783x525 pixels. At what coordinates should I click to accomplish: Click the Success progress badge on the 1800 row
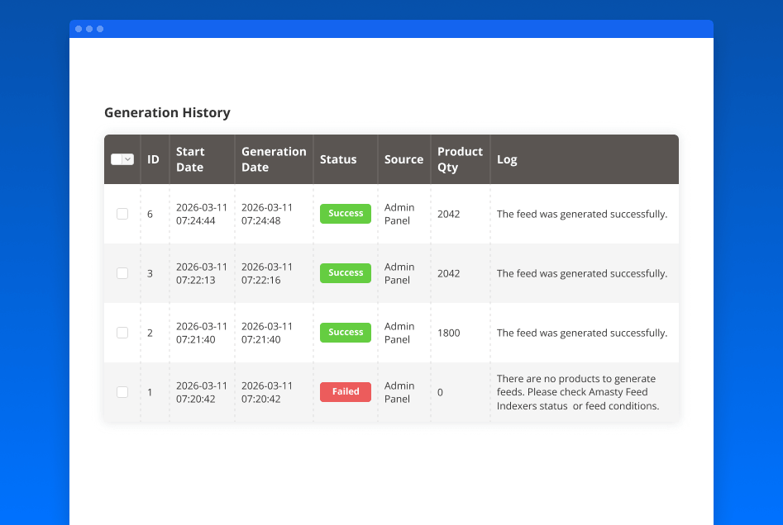[x=345, y=332]
